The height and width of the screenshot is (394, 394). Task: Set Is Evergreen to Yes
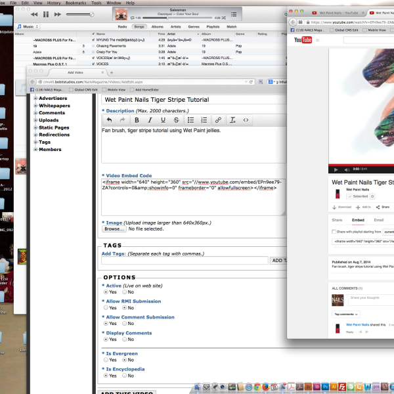106,360
